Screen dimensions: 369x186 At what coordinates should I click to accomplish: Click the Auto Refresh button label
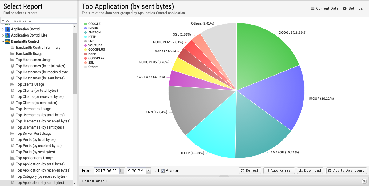(282, 171)
